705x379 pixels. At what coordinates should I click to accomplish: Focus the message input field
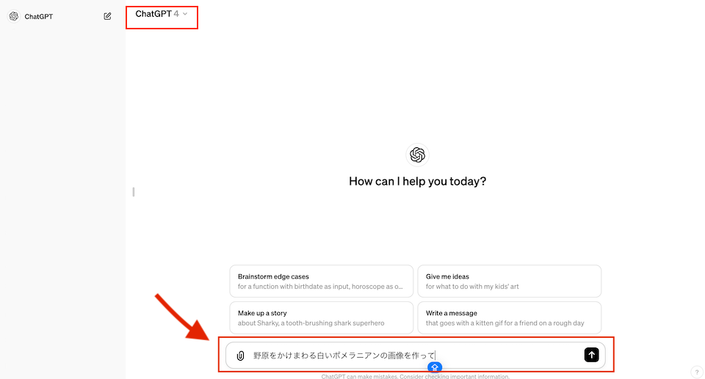point(416,356)
